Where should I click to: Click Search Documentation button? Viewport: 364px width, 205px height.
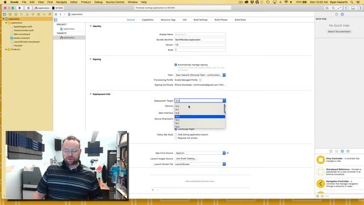point(339,31)
